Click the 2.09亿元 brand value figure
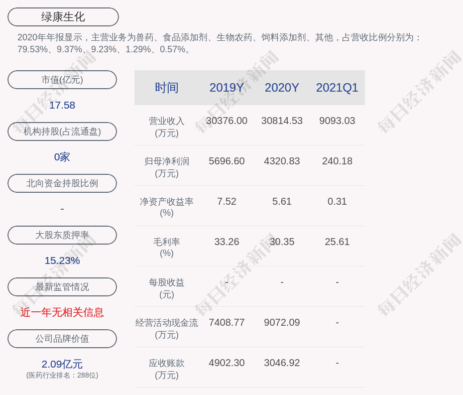 pyautogui.click(x=62, y=364)
